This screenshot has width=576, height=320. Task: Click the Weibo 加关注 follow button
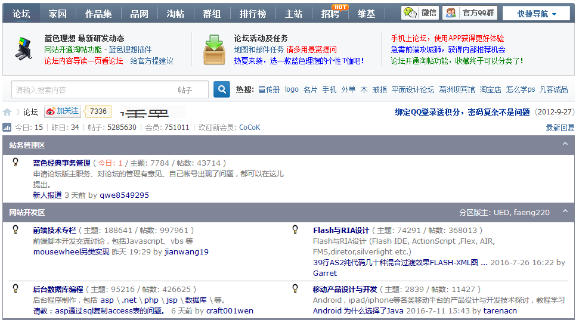coord(63,111)
